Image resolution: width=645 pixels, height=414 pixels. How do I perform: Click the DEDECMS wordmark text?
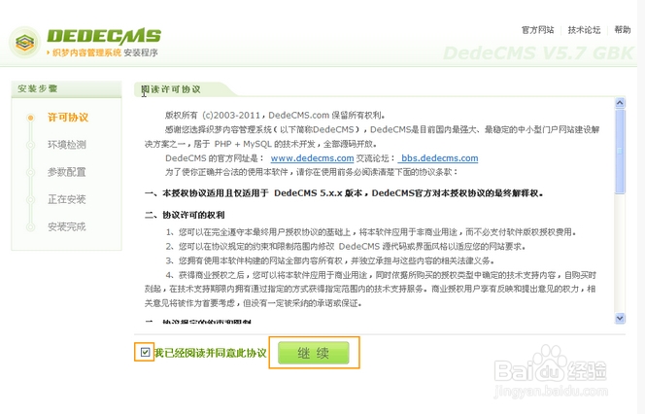(x=104, y=37)
